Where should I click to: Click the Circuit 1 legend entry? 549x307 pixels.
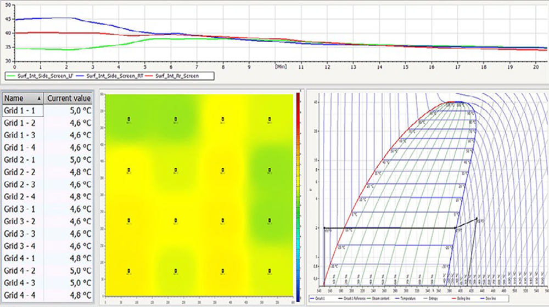318,299
